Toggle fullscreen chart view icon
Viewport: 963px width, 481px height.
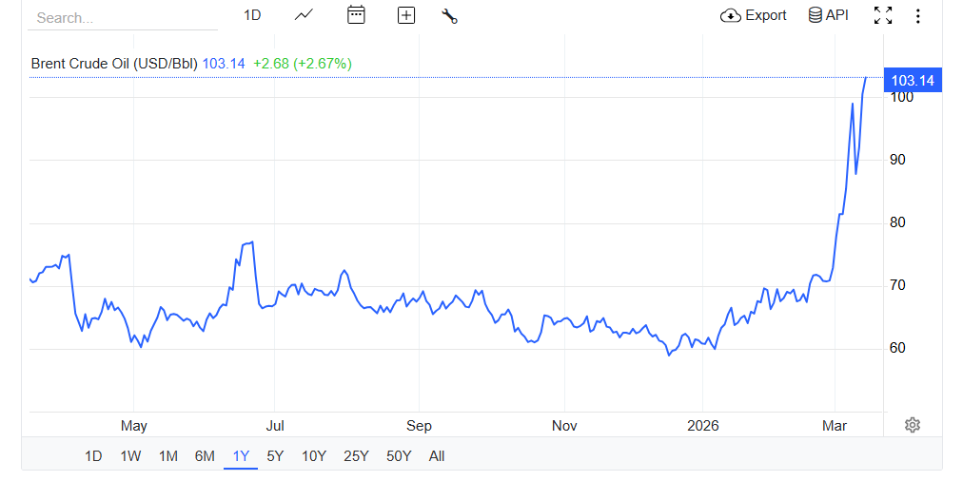(883, 15)
